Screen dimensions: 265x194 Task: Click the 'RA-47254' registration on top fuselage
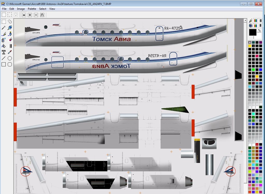[x=173, y=28]
